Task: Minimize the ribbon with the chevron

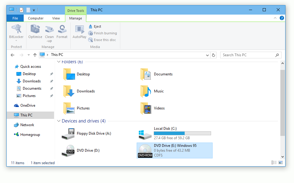Action: pyautogui.click(x=275, y=18)
